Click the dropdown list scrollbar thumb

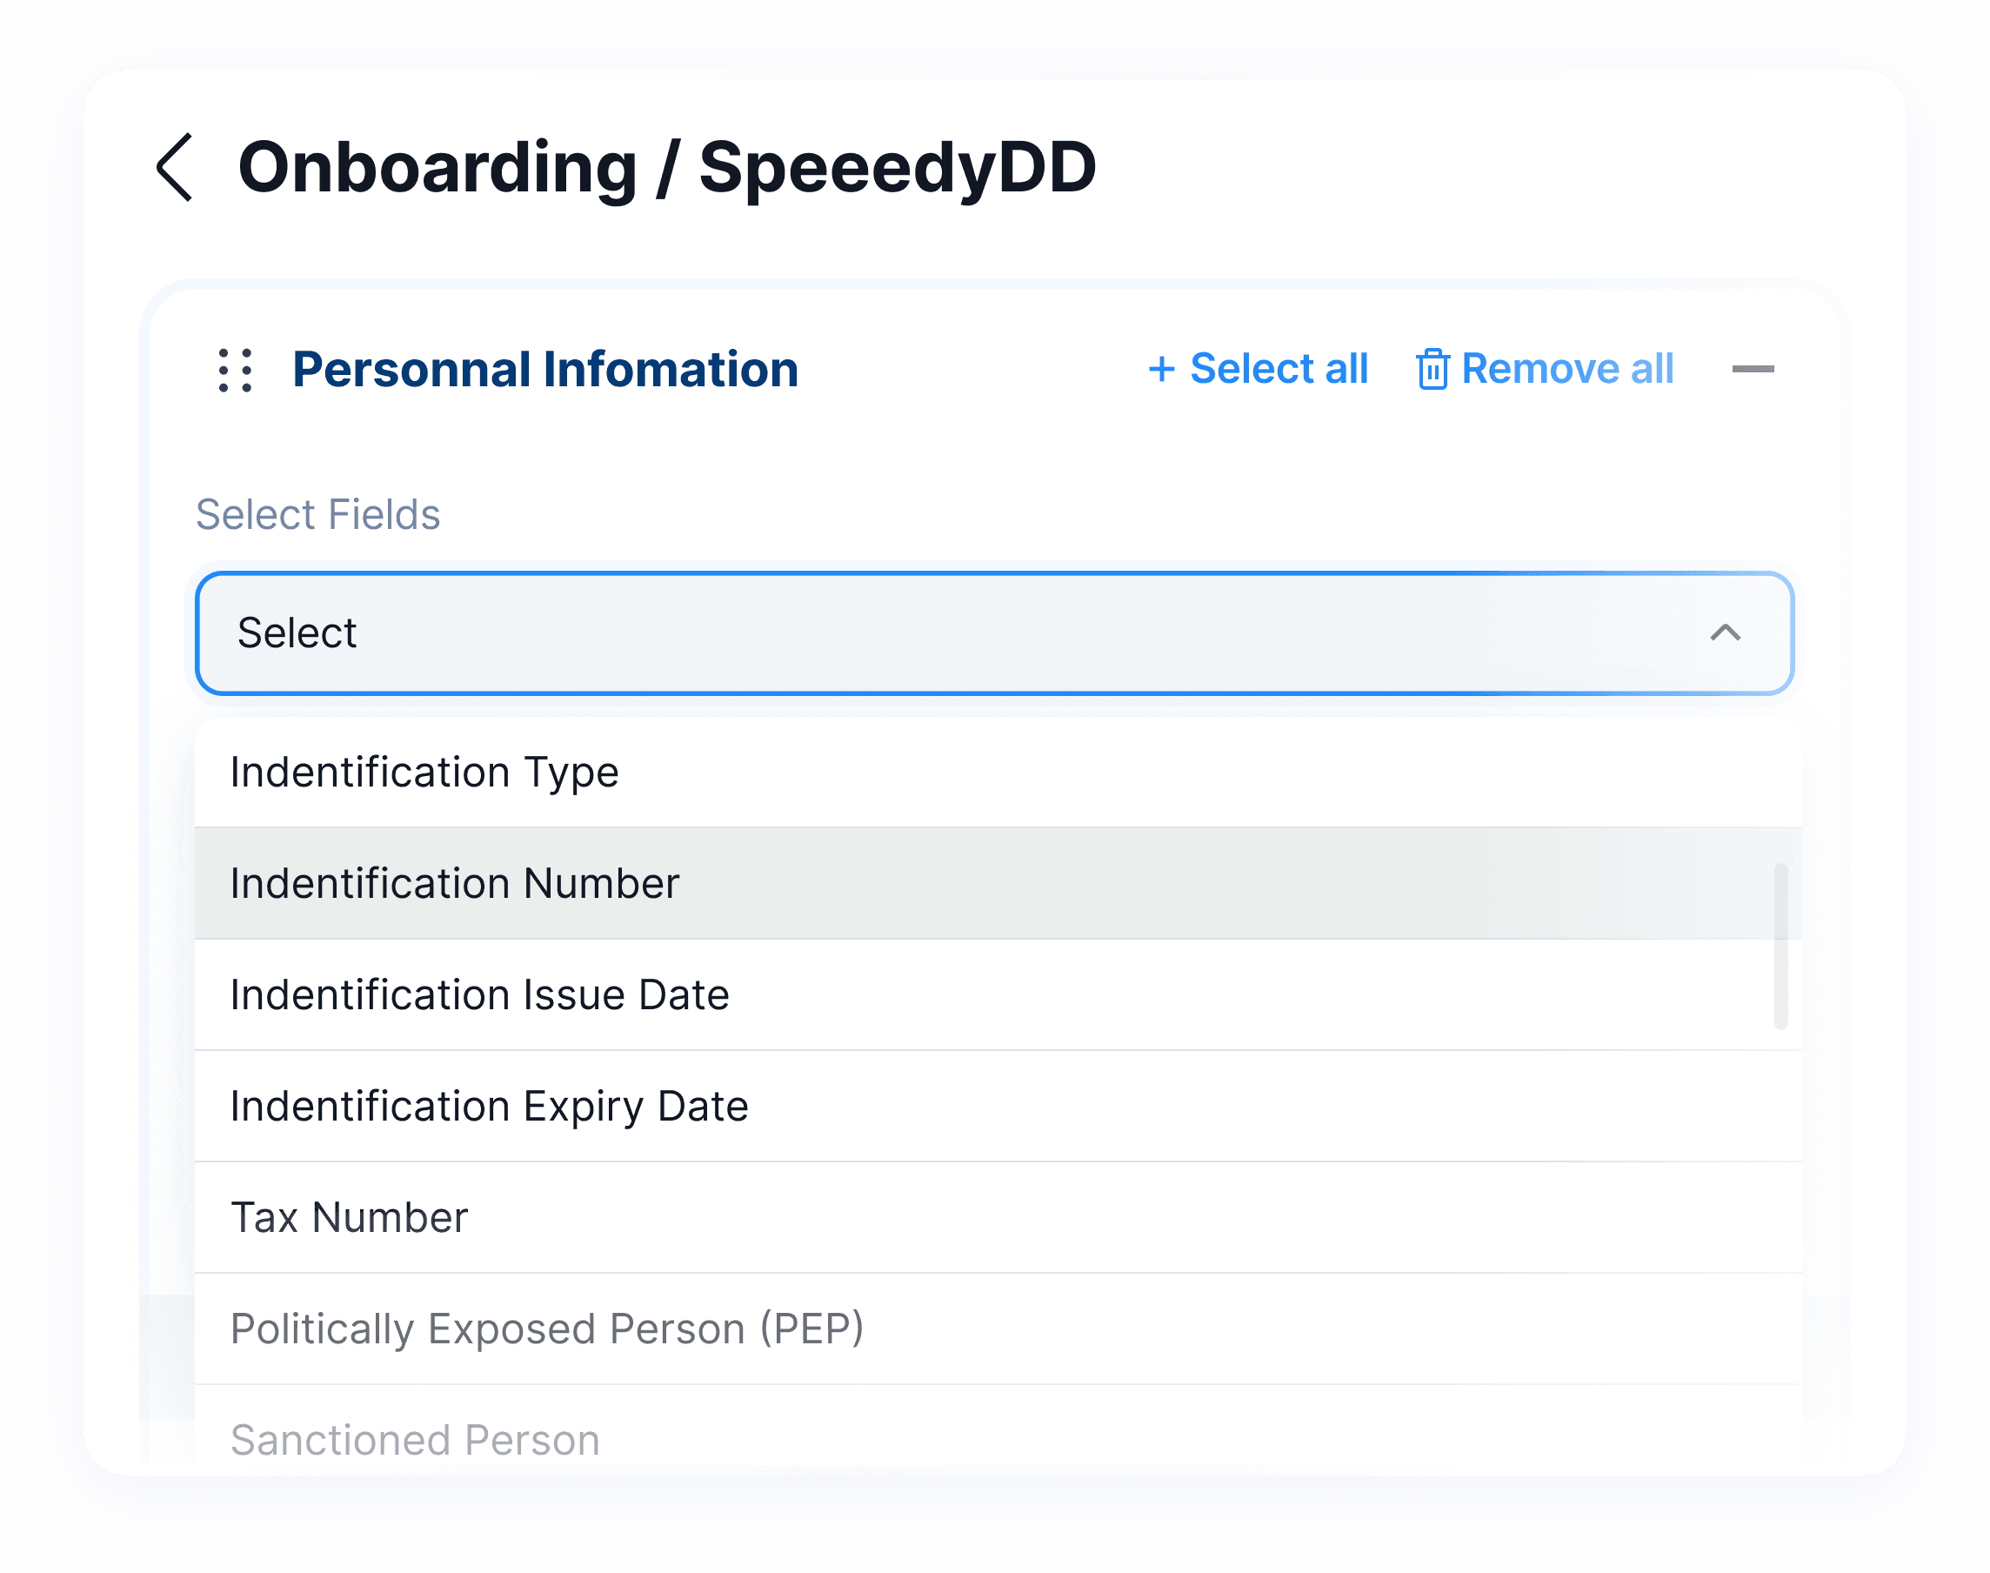pos(1780,946)
